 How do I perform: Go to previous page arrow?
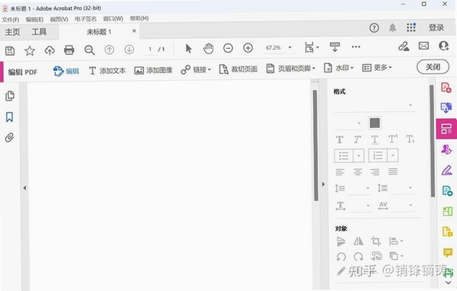tap(109, 50)
